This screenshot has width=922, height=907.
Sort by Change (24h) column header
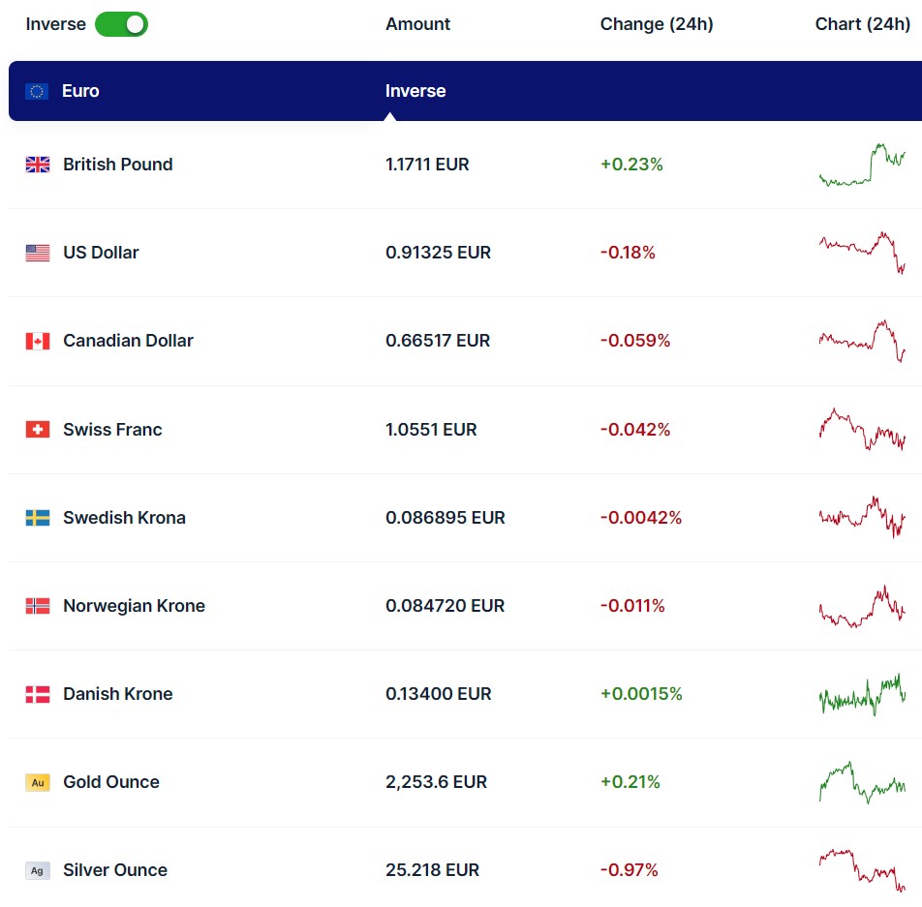coord(656,24)
